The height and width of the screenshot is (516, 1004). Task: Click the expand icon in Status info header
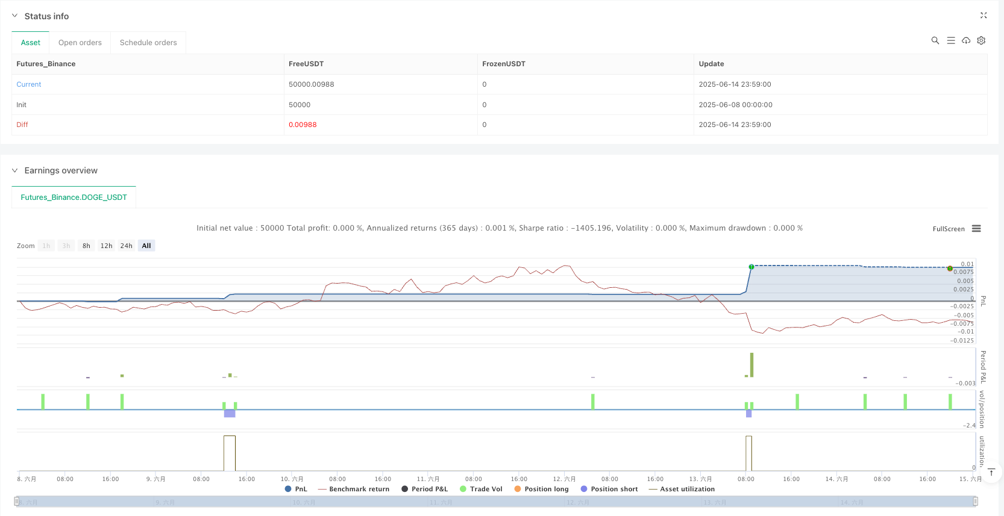pyautogui.click(x=983, y=16)
